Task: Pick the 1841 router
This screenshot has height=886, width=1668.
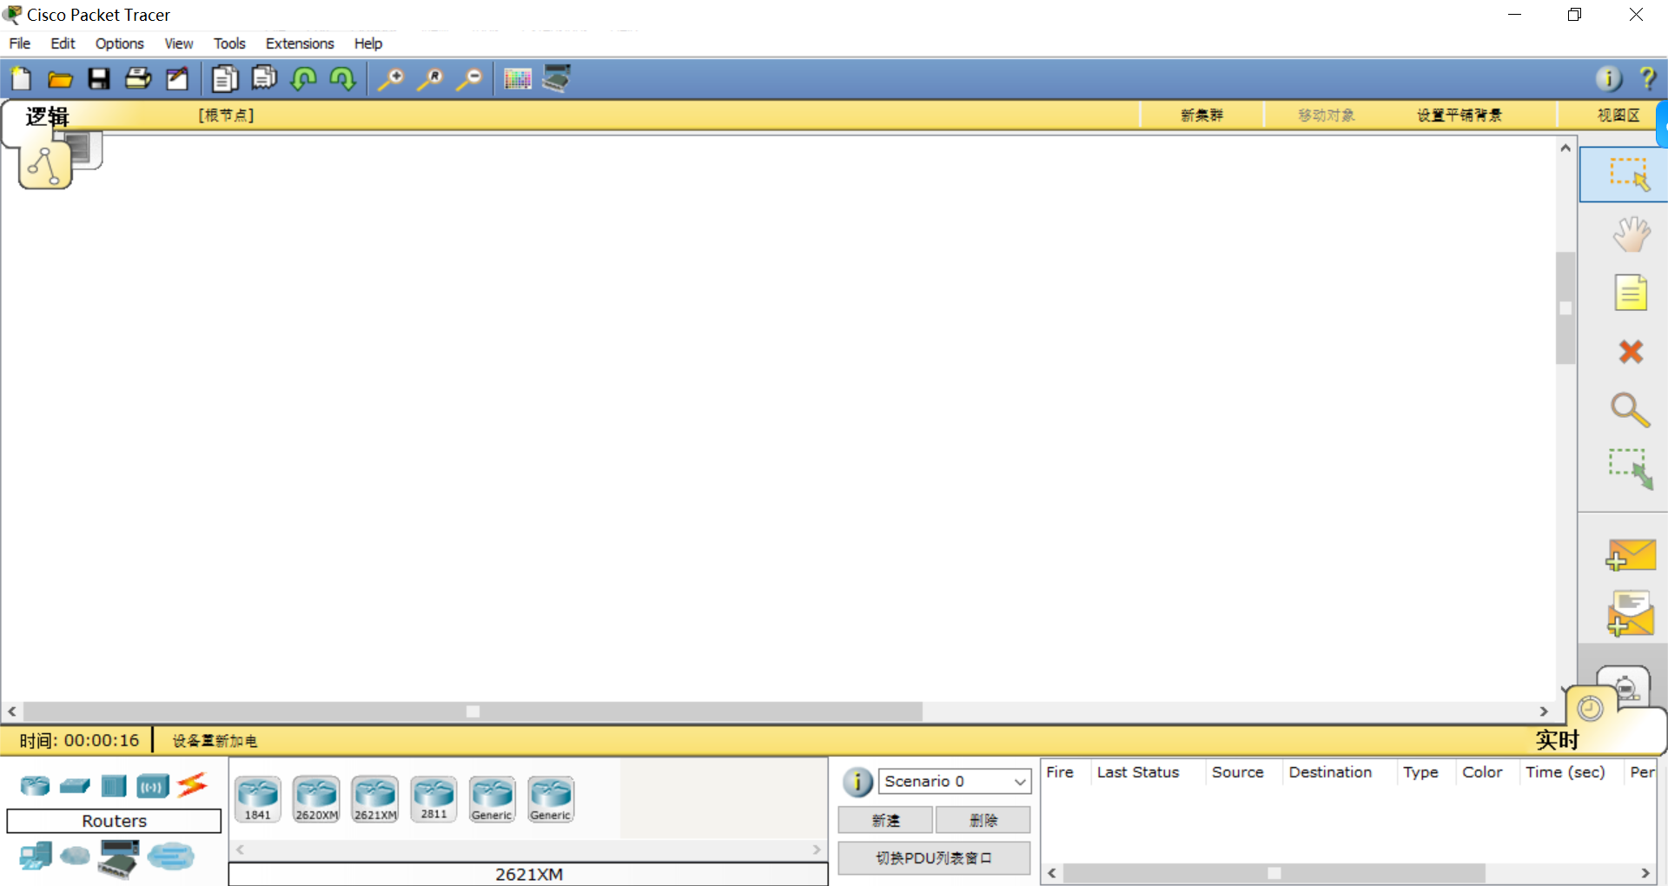Action: click(258, 799)
